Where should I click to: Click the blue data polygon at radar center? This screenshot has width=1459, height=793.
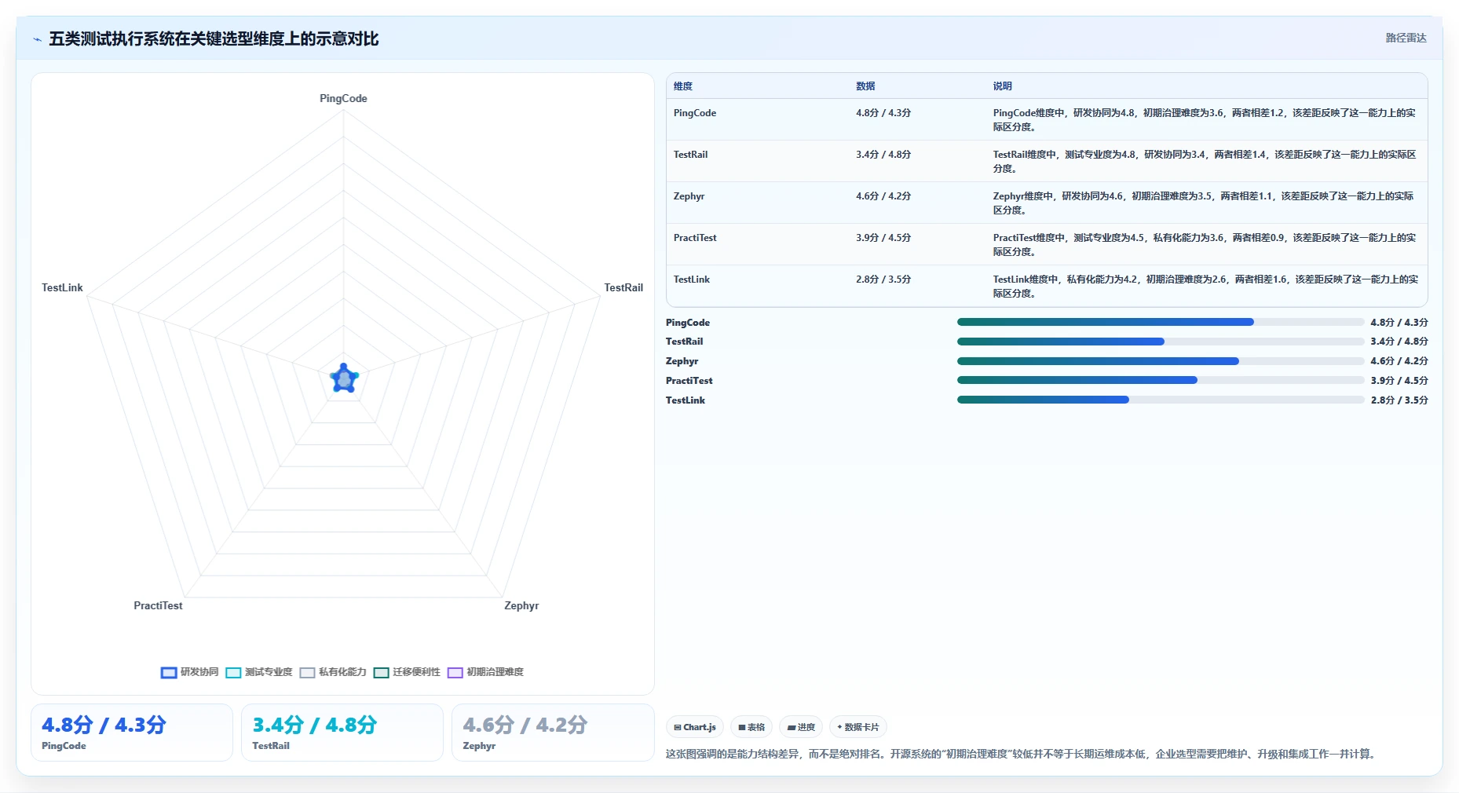point(344,378)
